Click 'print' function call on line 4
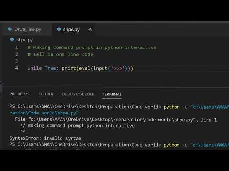 69,68
